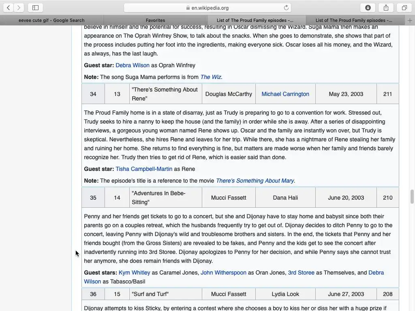Click air date May 23, 2003
The width and height of the screenshot is (415, 311).
tap(346, 94)
